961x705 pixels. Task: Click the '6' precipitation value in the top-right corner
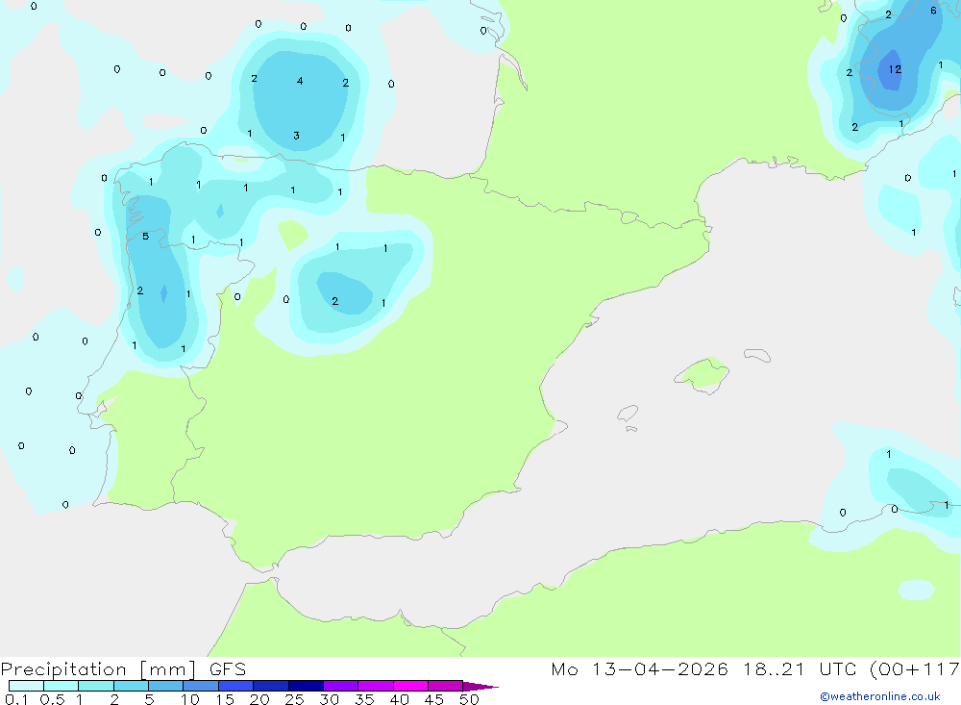pyautogui.click(x=933, y=11)
